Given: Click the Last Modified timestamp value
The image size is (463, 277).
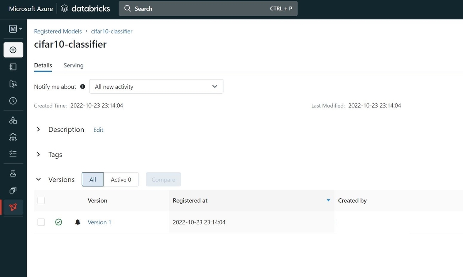Looking at the screenshot, I should click(375, 105).
